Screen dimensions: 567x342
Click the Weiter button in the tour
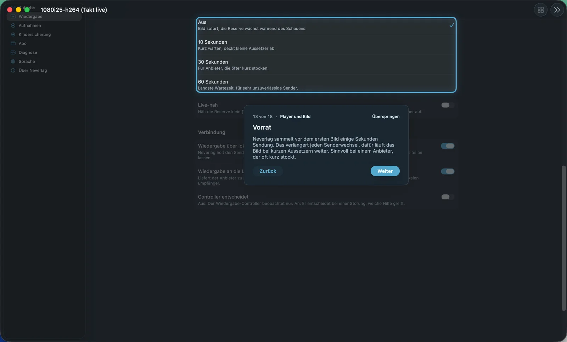coord(385,171)
